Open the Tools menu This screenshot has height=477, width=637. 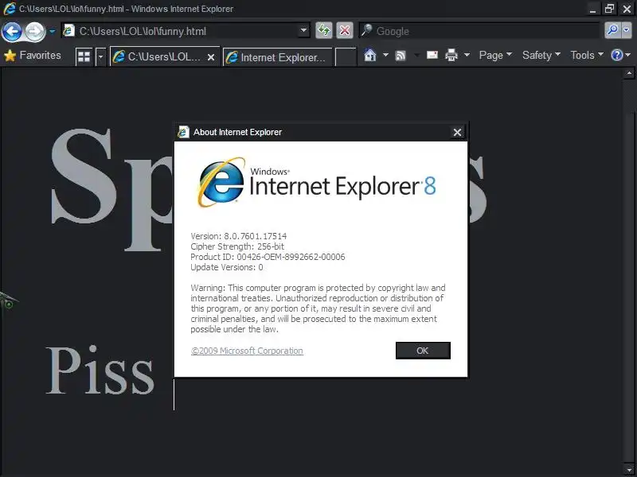click(587, 55)
